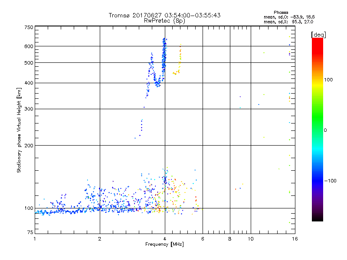The image size is (347, 260).
Task: Click the '8' tick label on the frequency axis
Action: point(230,239)
